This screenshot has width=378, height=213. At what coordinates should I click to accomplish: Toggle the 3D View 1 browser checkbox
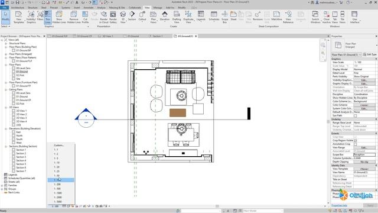[x=14, y=111]
